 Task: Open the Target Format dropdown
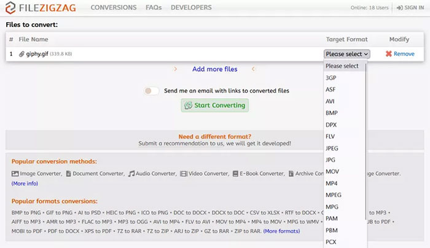[x=347, y=54]
